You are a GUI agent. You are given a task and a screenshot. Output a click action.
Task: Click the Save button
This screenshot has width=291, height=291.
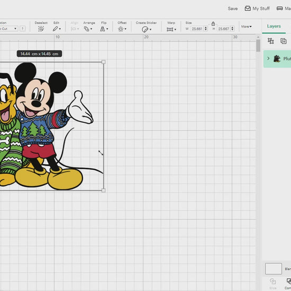[x=233, y=8]
